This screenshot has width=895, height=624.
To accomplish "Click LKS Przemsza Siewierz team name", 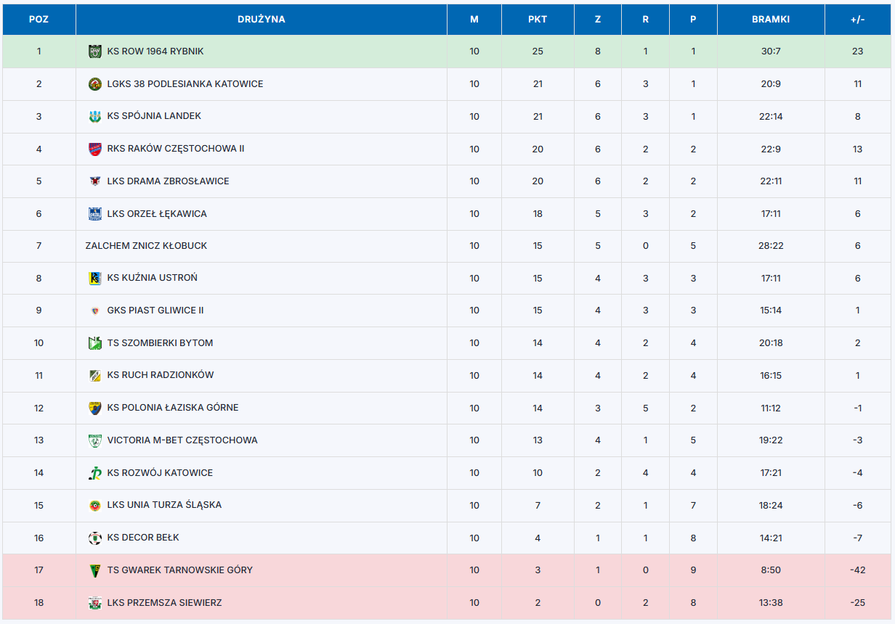I will [164, 603].
